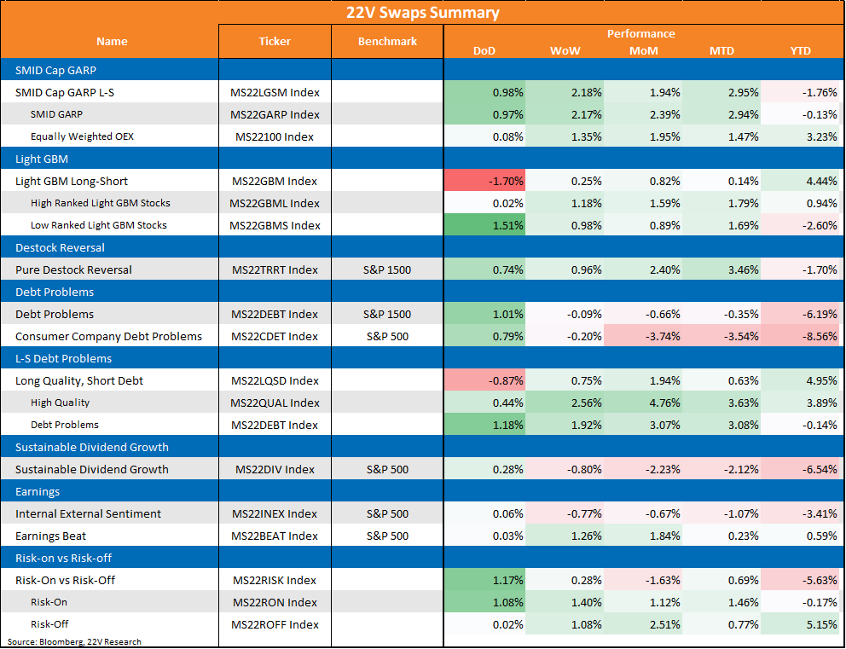The width and height of the screenshot is (846, 649).
Task: Click the "L-S Debt Problems" section header
Action: click(63, 358)
